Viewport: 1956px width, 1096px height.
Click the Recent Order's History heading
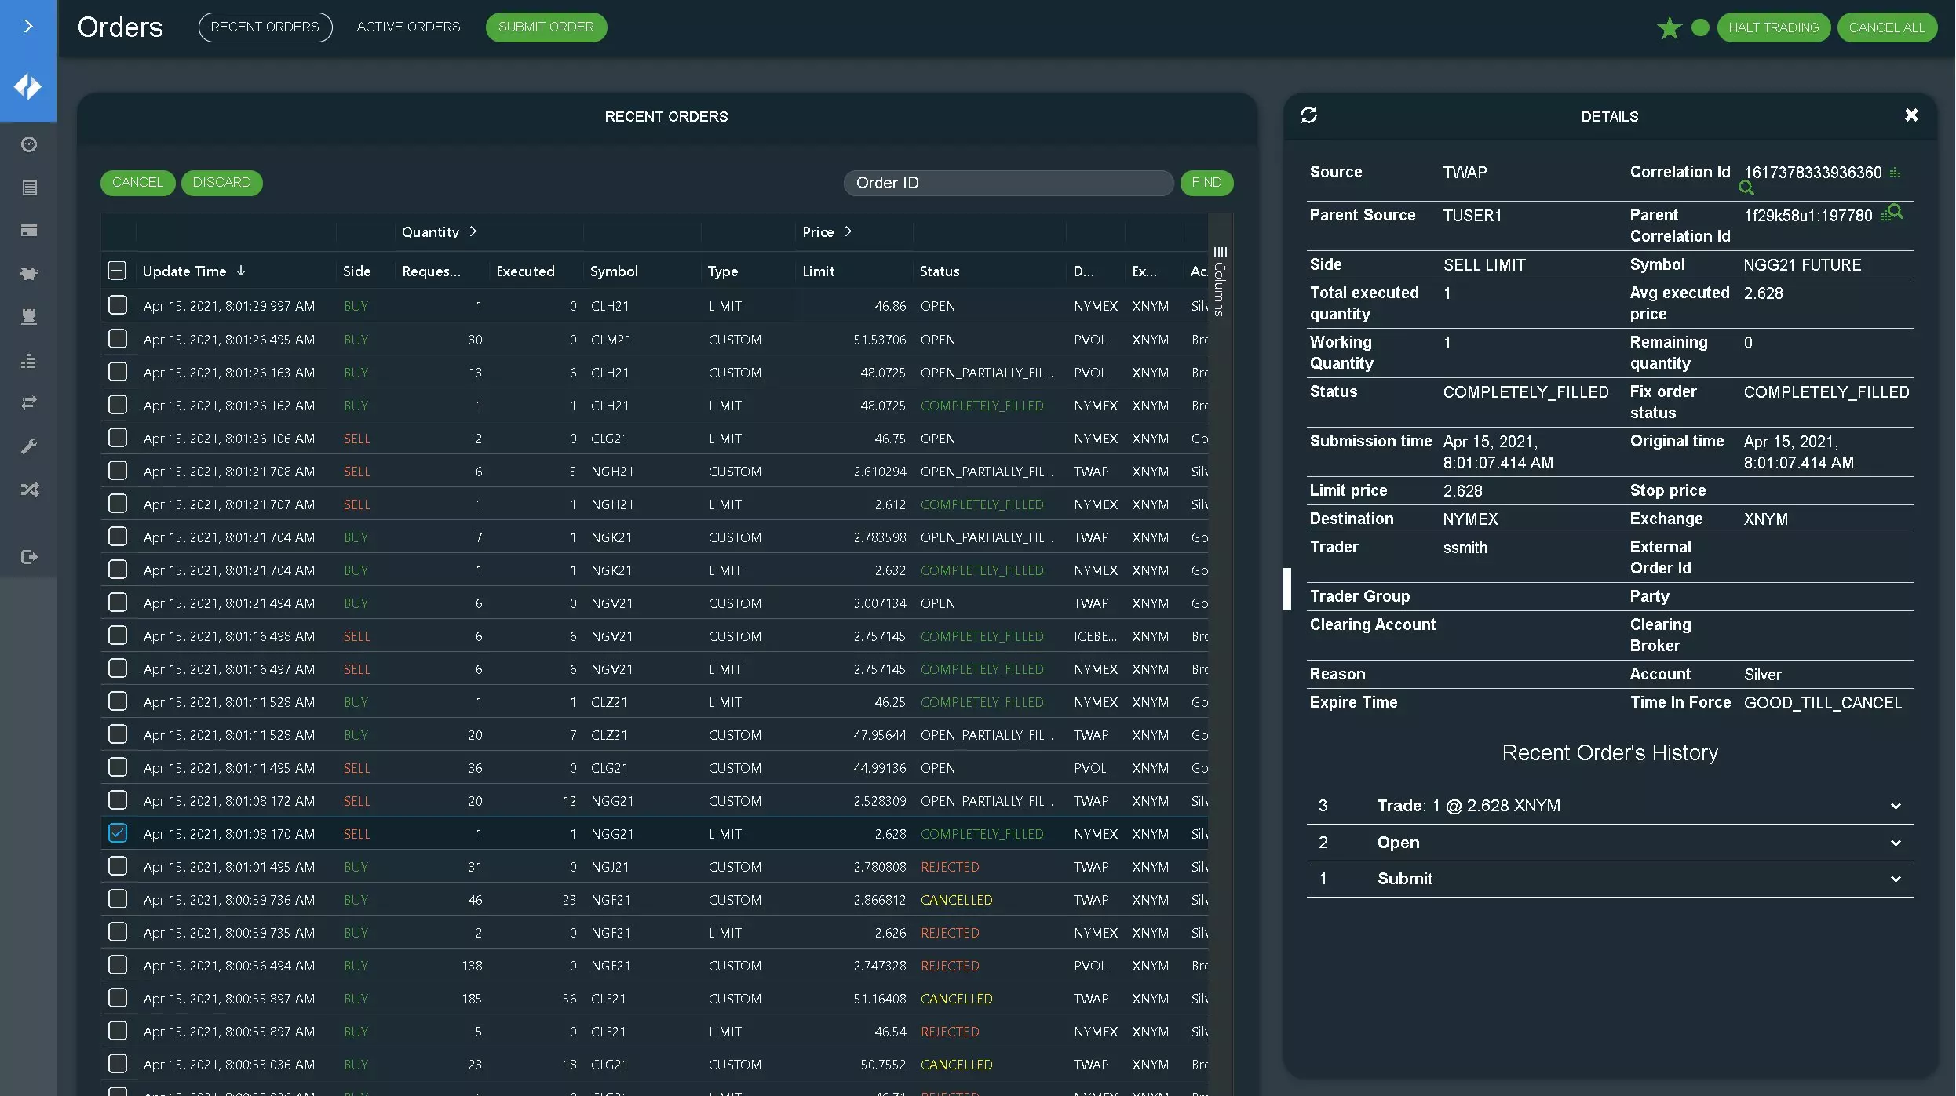coord(1610,753)
